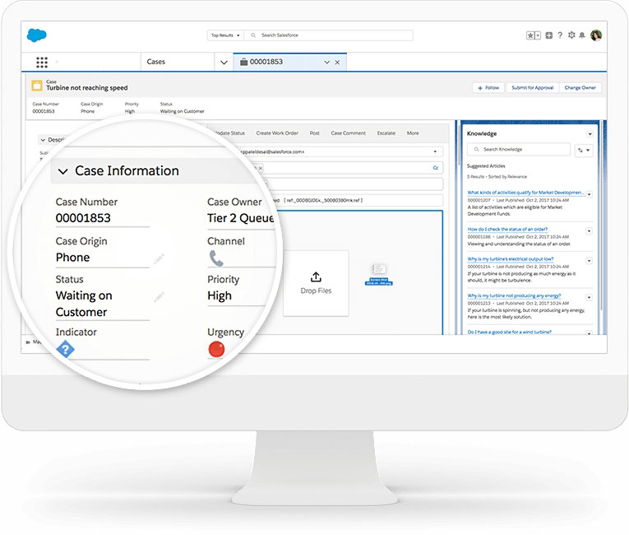Select the screenshot file thumbnail

click(x=379, y=274)
